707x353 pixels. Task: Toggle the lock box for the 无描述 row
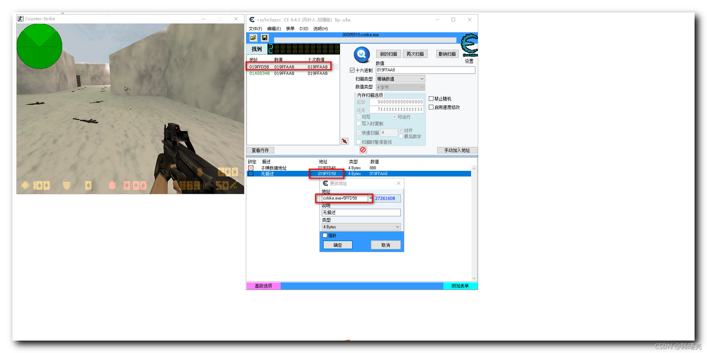pos(251,174)
